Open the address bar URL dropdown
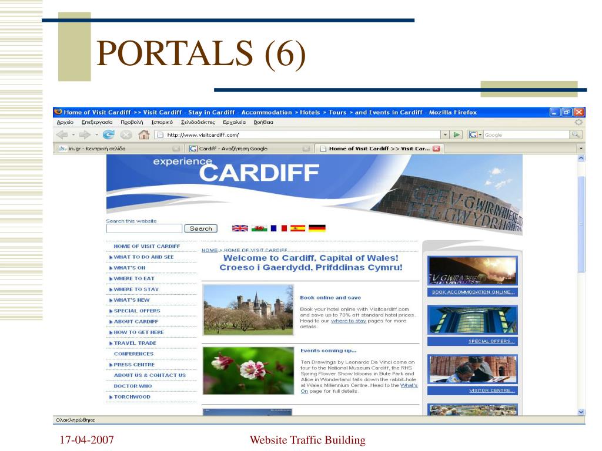Screen dimensions: 602x451 (446, 134)
